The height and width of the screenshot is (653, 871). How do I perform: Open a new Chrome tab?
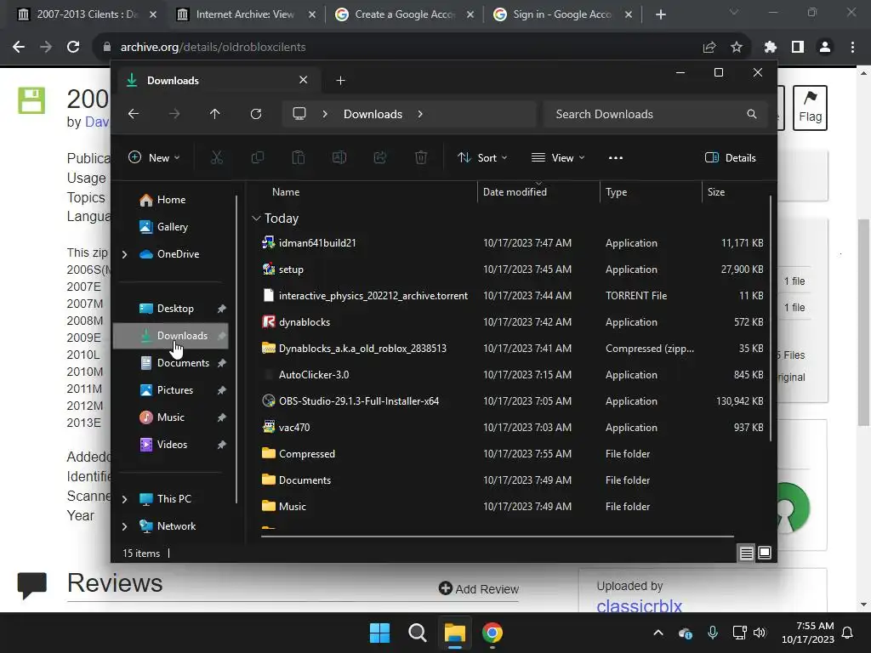tap(660, 14)
